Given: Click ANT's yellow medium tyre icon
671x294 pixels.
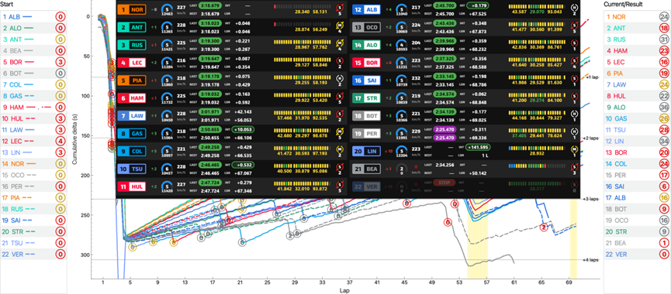Looking at the screenshot, I should pos(341,26).
